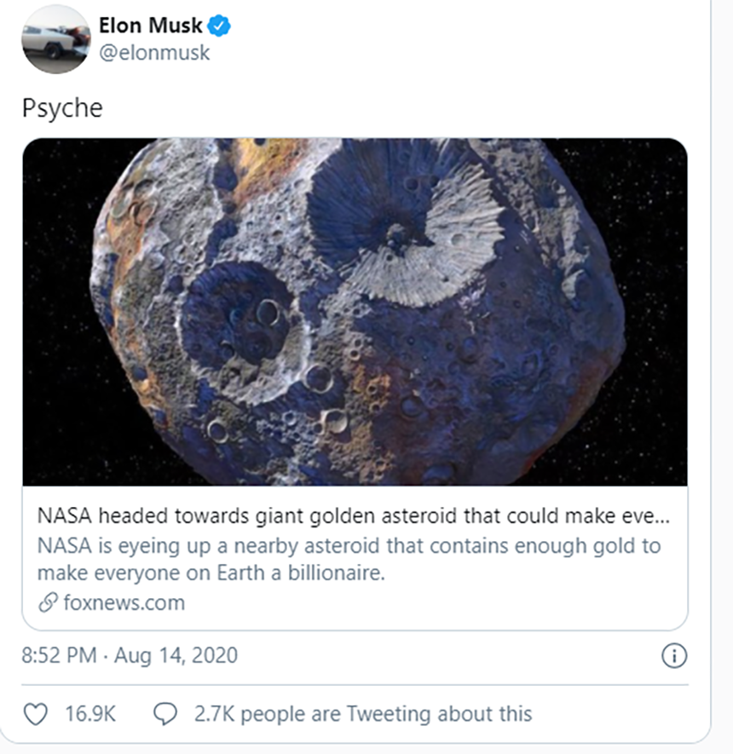Viewport: 733px width, 754px height.
Task: Click the 8:52 PM timestamp
Action: tap(57, 656)
